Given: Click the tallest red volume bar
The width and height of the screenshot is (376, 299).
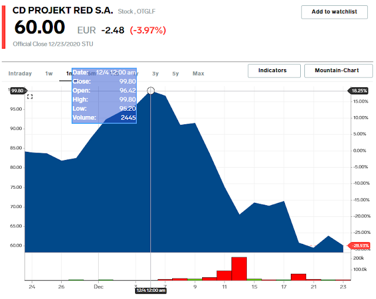Looking at the screenshot, I should 239,269.
